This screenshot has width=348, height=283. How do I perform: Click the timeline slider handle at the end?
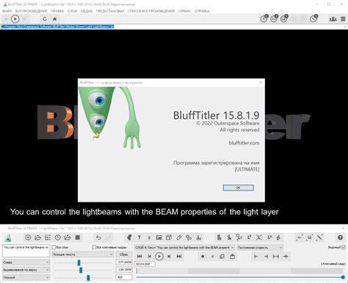pos(343,277)
